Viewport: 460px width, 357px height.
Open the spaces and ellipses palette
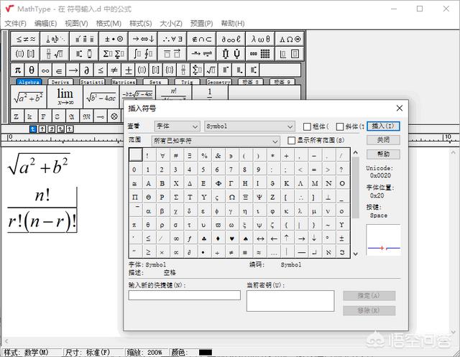(x=55, y=39)
